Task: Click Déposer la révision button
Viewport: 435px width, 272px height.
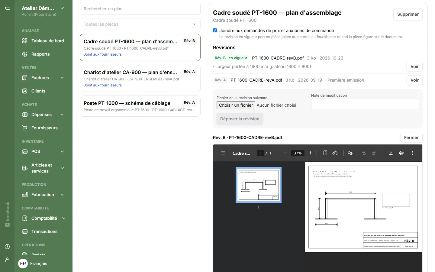Action: (x=240, y=119)
